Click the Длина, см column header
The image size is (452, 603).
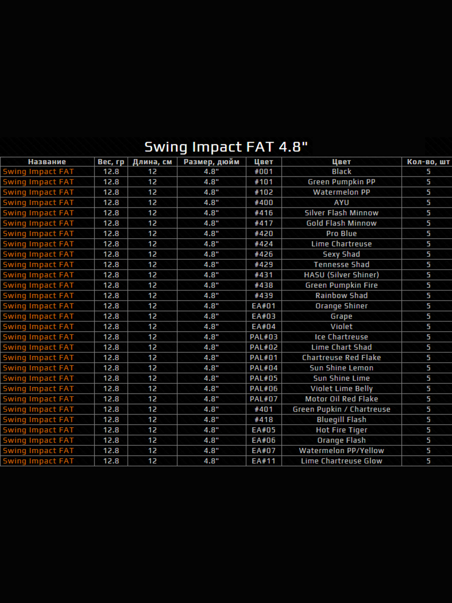[x=152, y=162]
